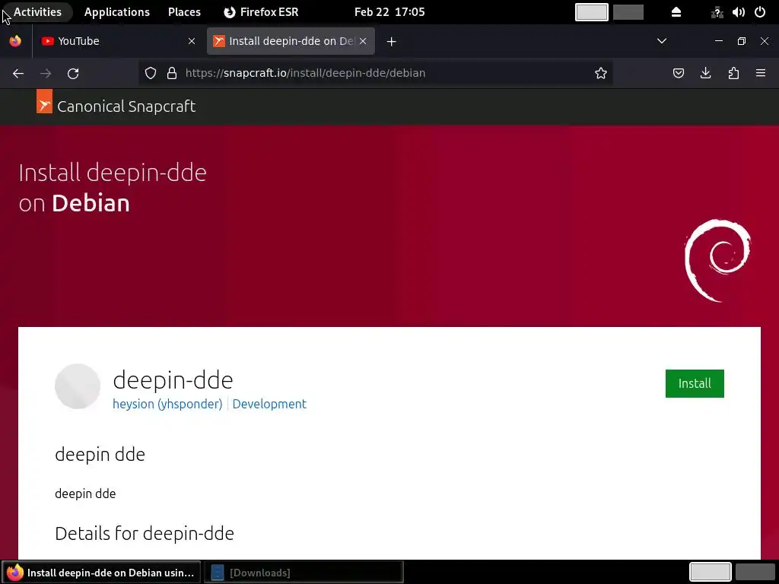779x584 pixels.
Task: Open the clock and calendar panel
Action: (389, 12)
